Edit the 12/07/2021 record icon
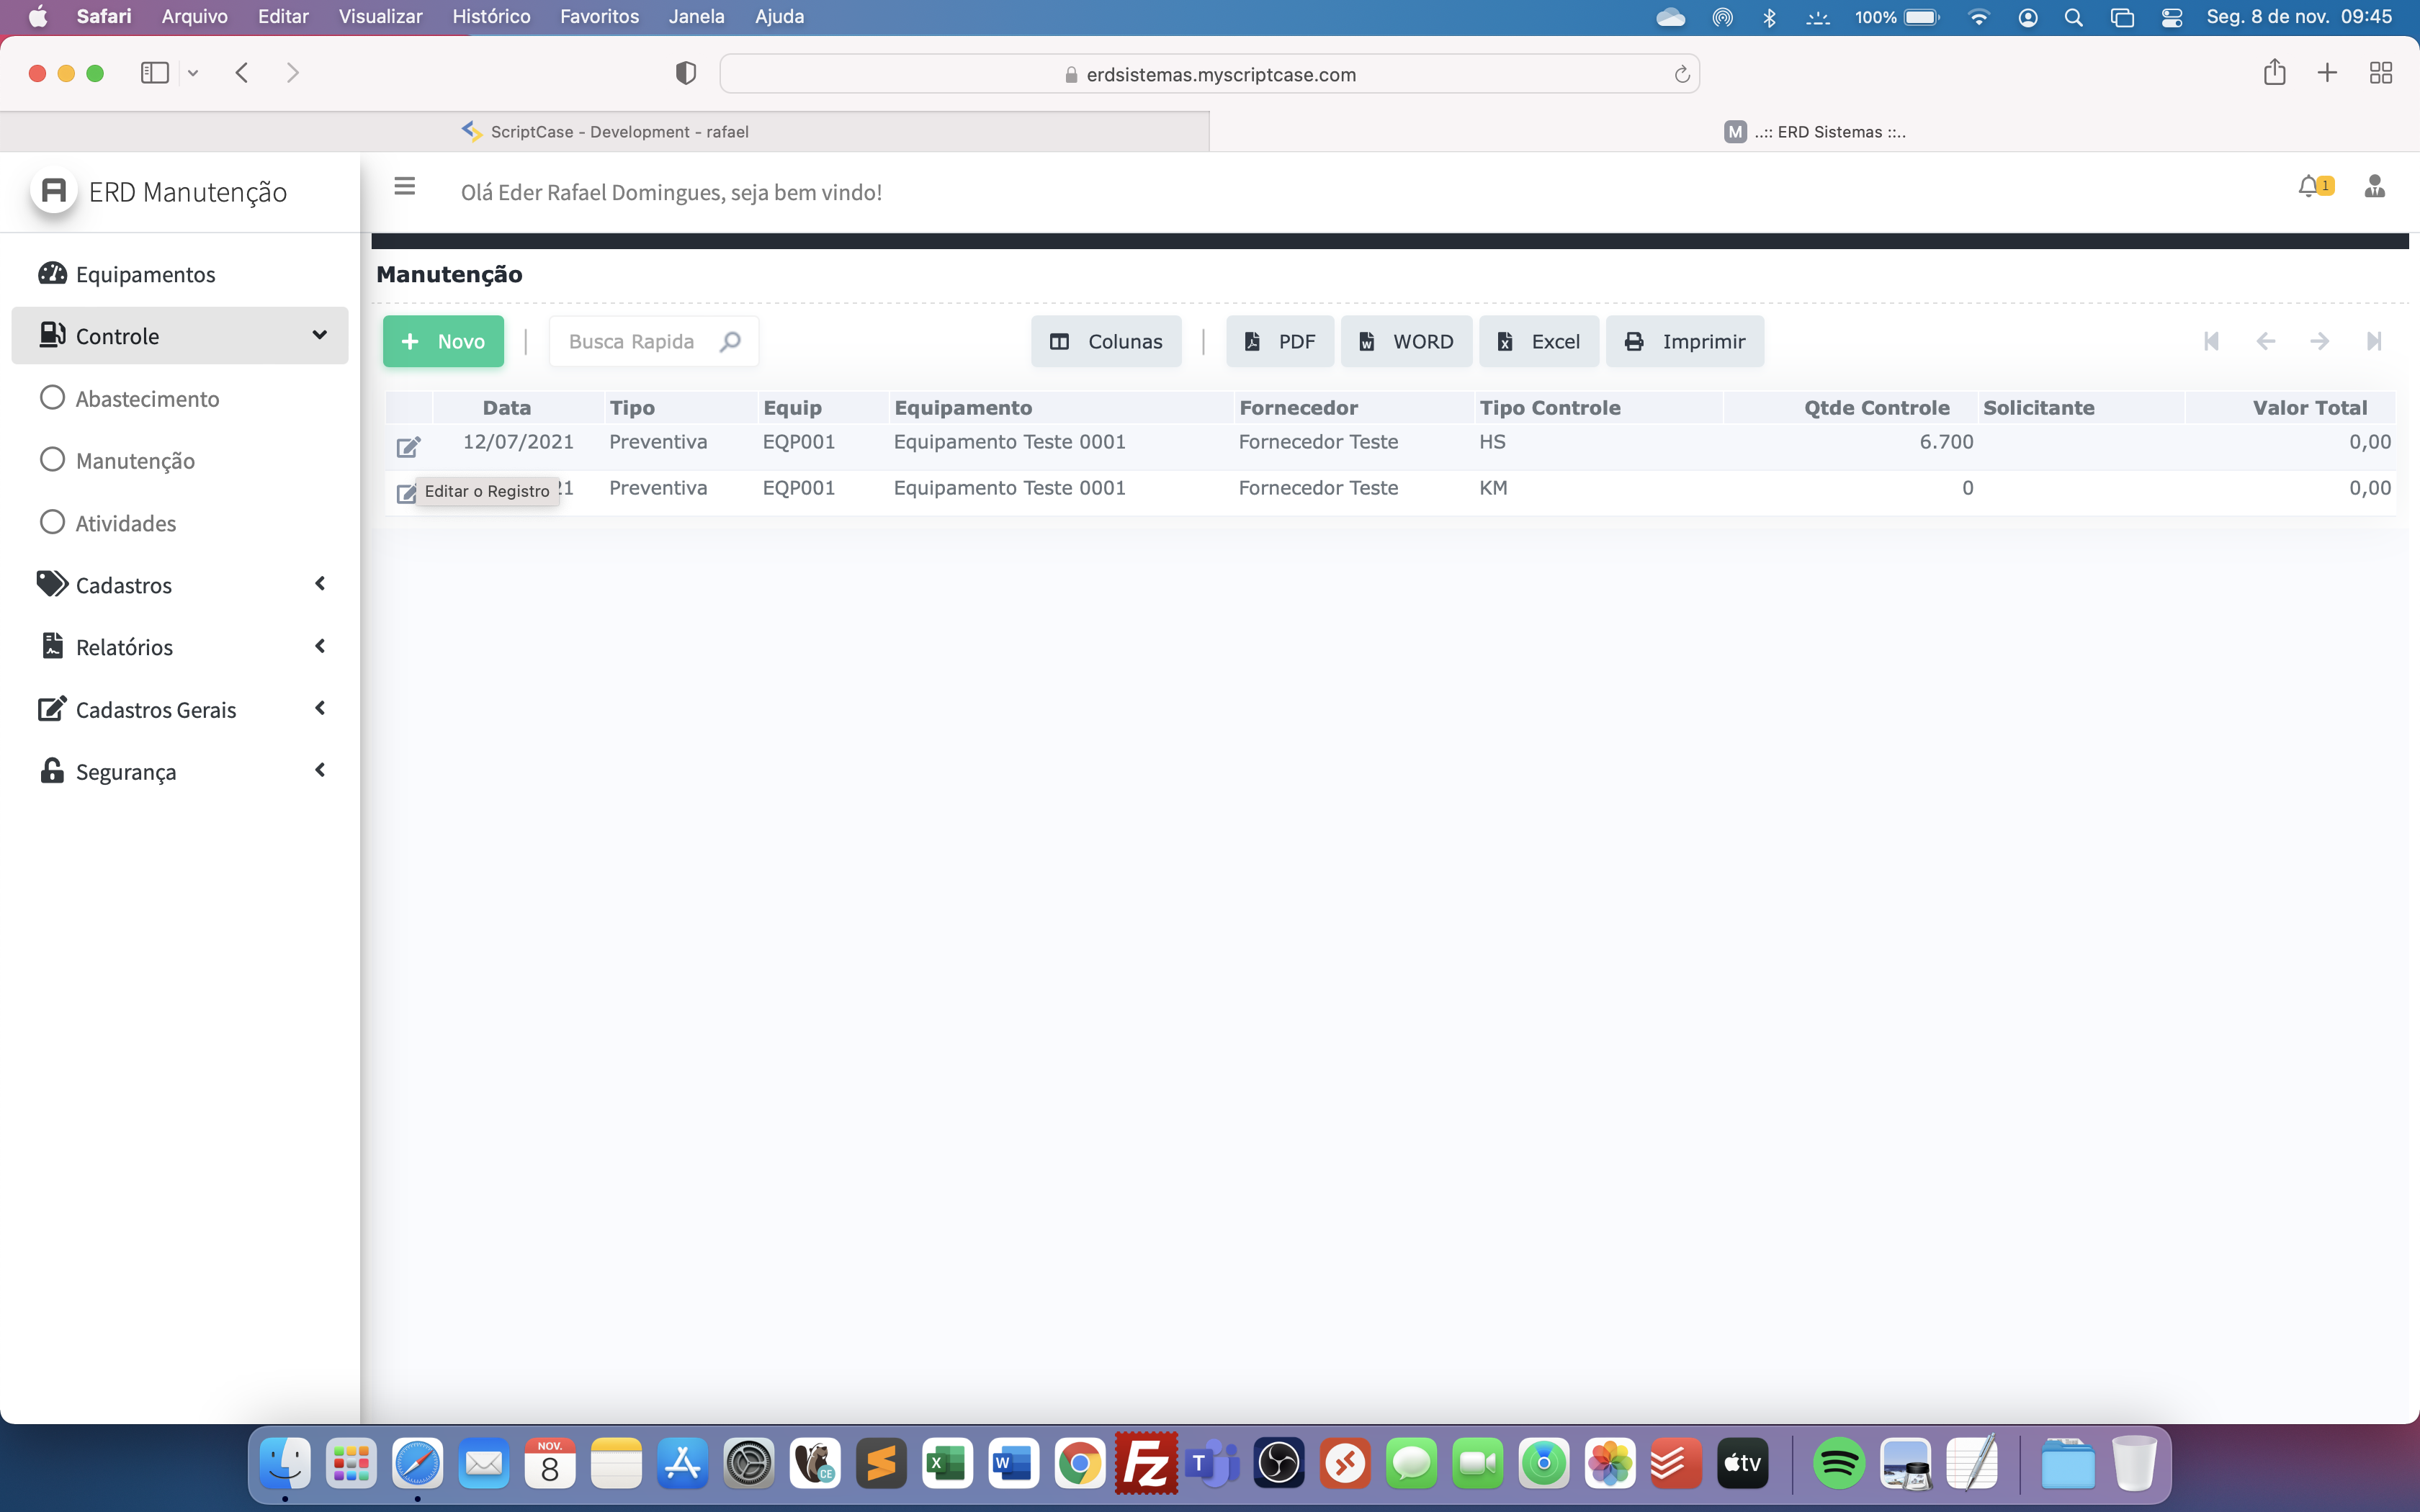 pyautogui.click(x=408, y=446)
